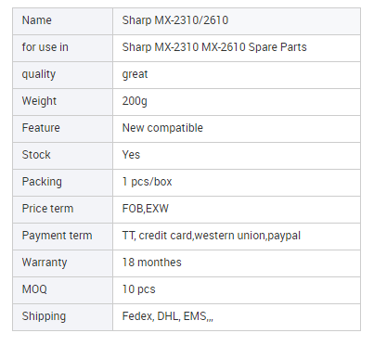Select the TT, credit card payment text
The width and height of the screenshot is (374, 346).
pyautogui.click(x=157, y=236)
